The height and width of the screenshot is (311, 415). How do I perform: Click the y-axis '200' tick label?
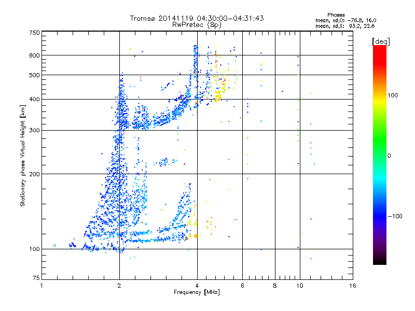coord(34,174)
